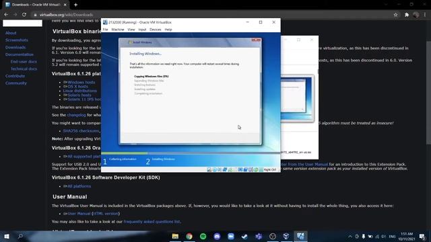Select the Downloads browser tab
The height and width of the screenshot is (242, 431).
pyautogui.click(x=36, y=5)
